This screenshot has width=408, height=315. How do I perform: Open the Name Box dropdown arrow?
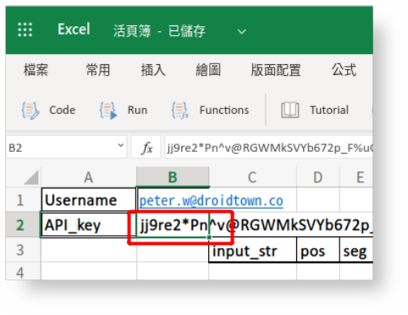tap(121, 145)
